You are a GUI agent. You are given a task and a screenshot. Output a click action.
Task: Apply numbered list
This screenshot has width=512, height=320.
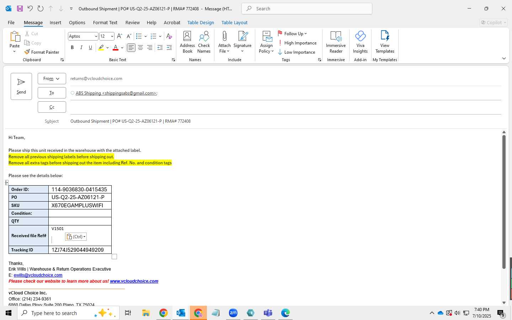coord(154,36)
